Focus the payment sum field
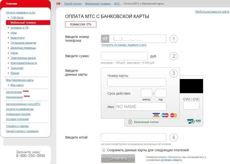230x164 pixels. (x=124, y=56)
